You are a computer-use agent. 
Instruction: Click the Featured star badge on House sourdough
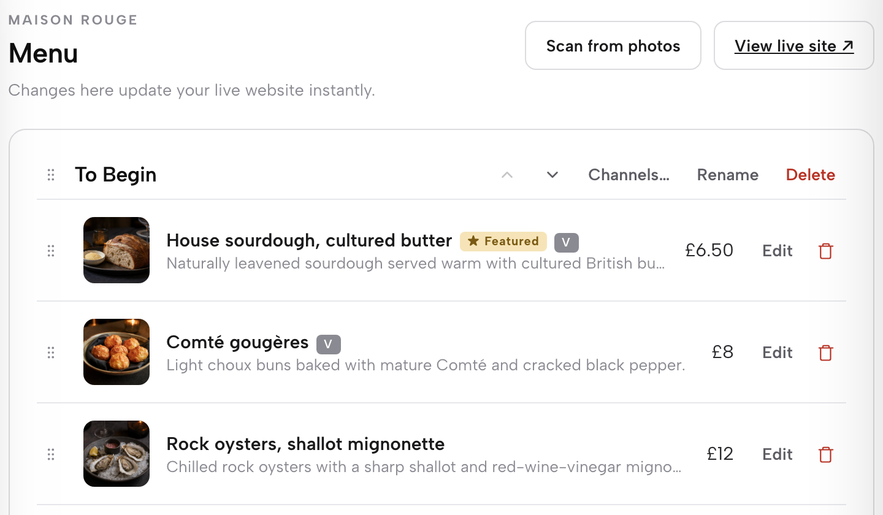[x=503, y=242]
